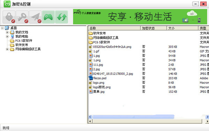Click the 安享·移动生活 green banner

[140, 16]
